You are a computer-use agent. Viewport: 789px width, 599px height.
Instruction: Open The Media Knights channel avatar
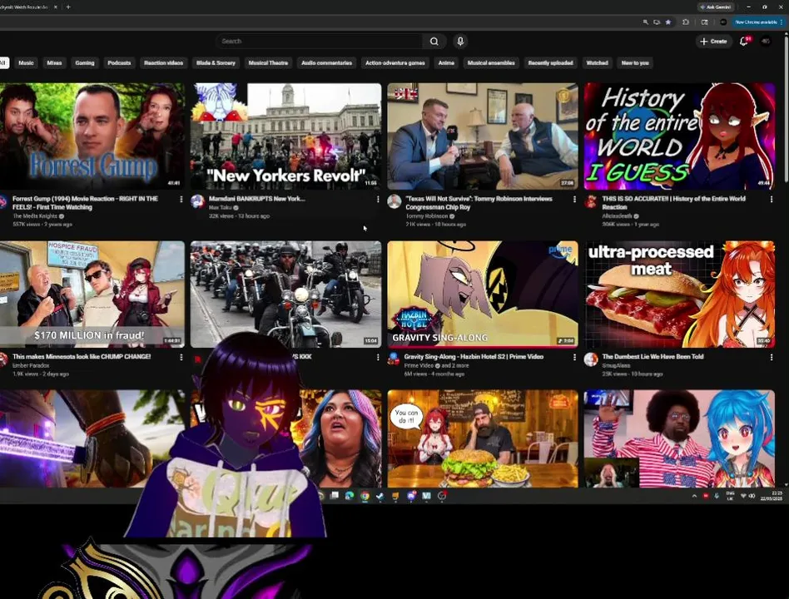click(x=2, y=201)
